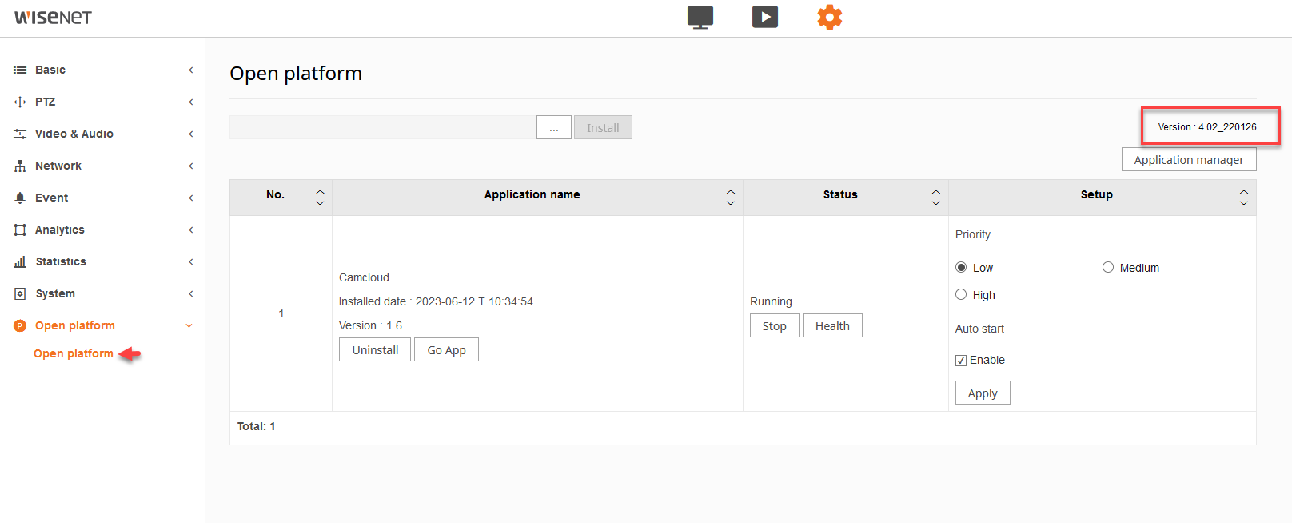Screen dimensions: 1292x523
Task: Click the browse file '...' button
Action: pyautogui.click(x=554, y=127)
